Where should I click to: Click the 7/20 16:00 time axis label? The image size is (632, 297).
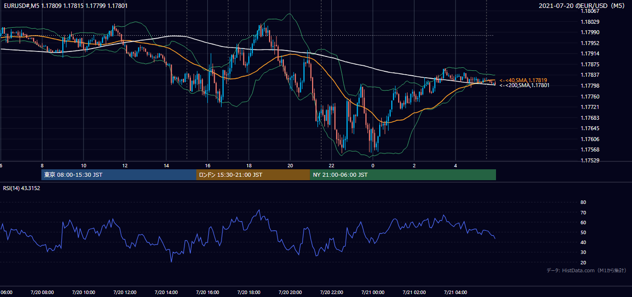[207, 292]
